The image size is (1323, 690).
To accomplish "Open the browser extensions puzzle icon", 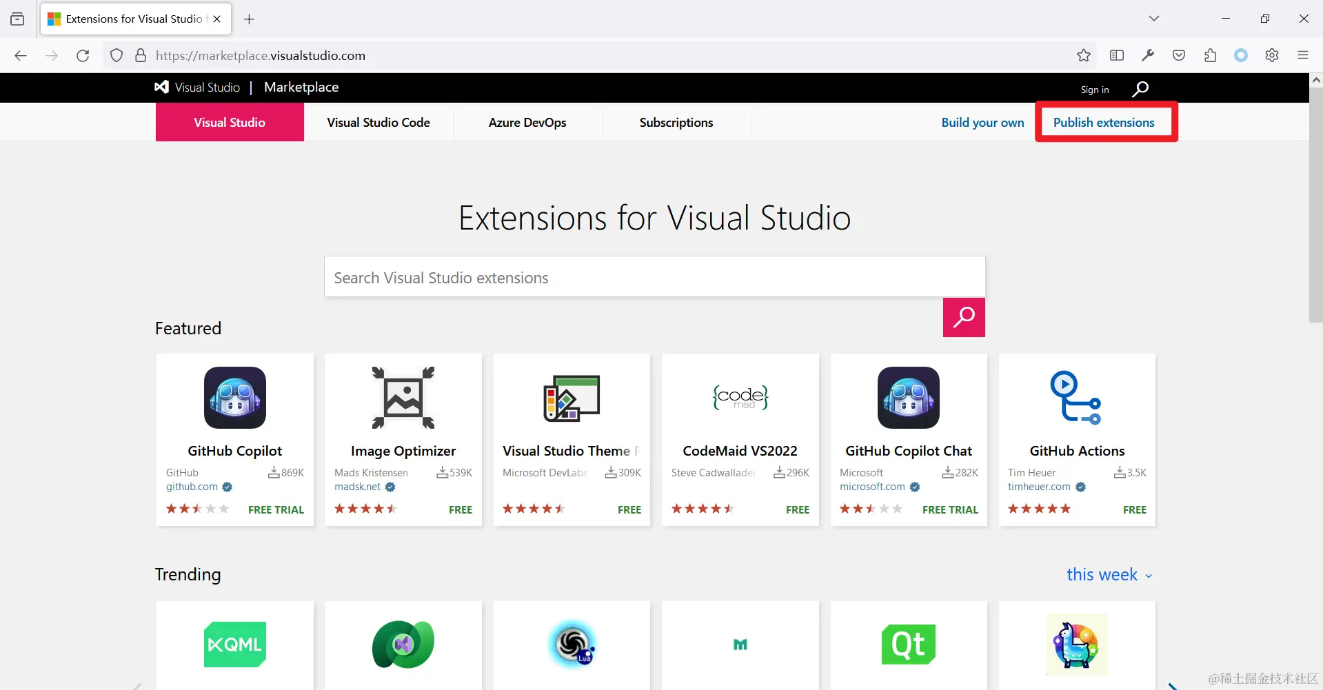I will click(1210, 56).
